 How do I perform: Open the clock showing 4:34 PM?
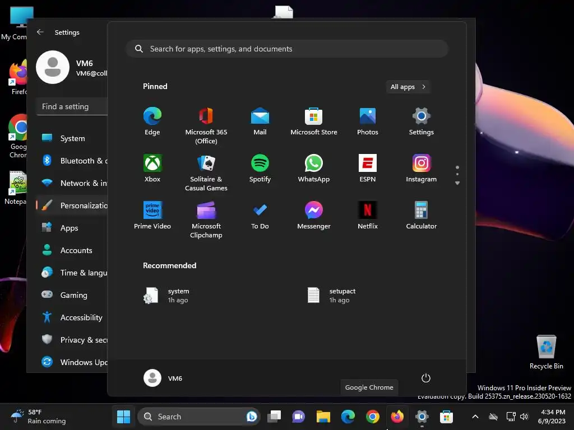click(553, 417)
